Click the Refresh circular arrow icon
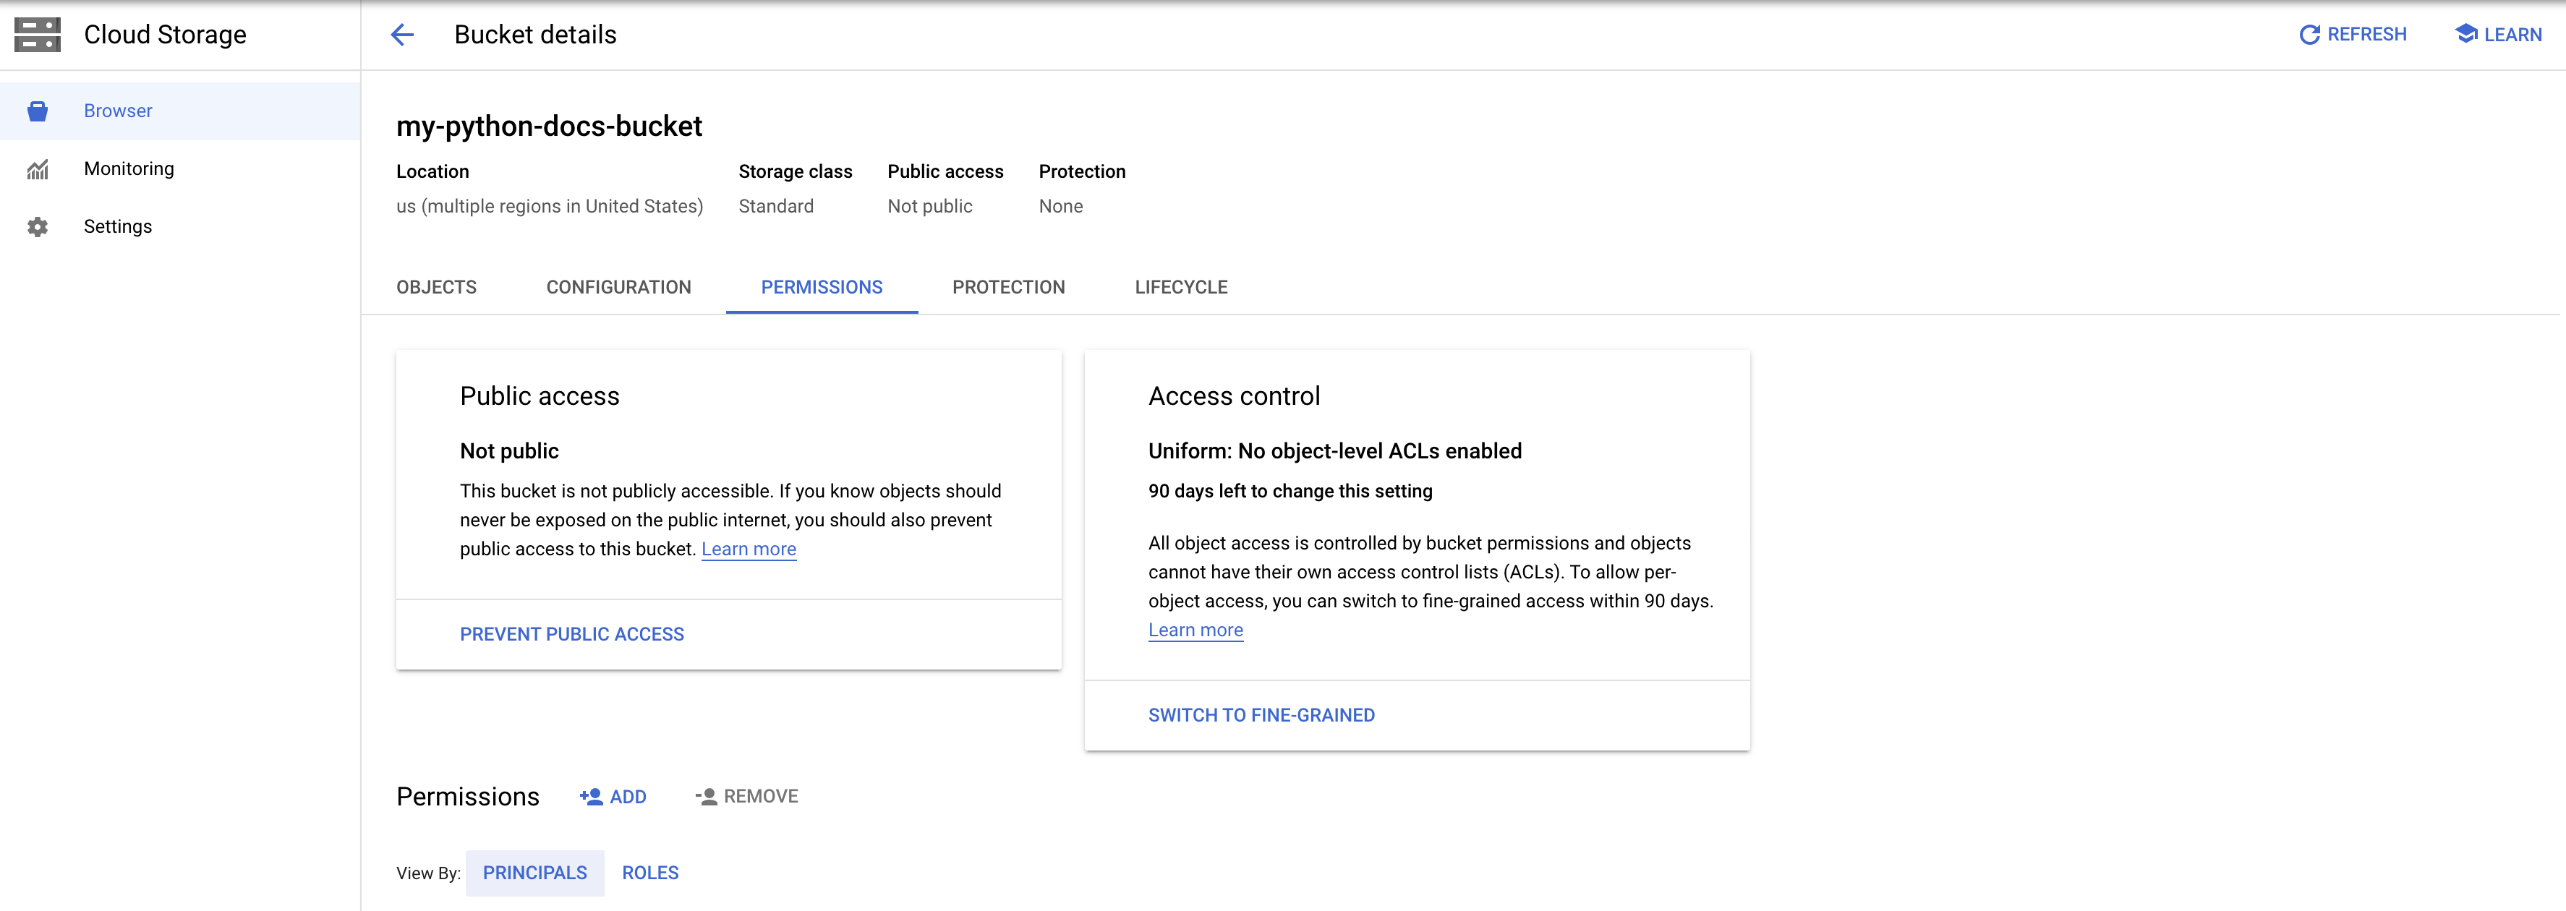 2309,35
